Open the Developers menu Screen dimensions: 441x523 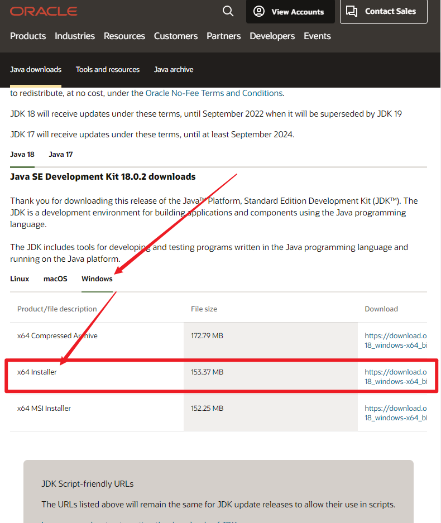click(x=272, y=36)
